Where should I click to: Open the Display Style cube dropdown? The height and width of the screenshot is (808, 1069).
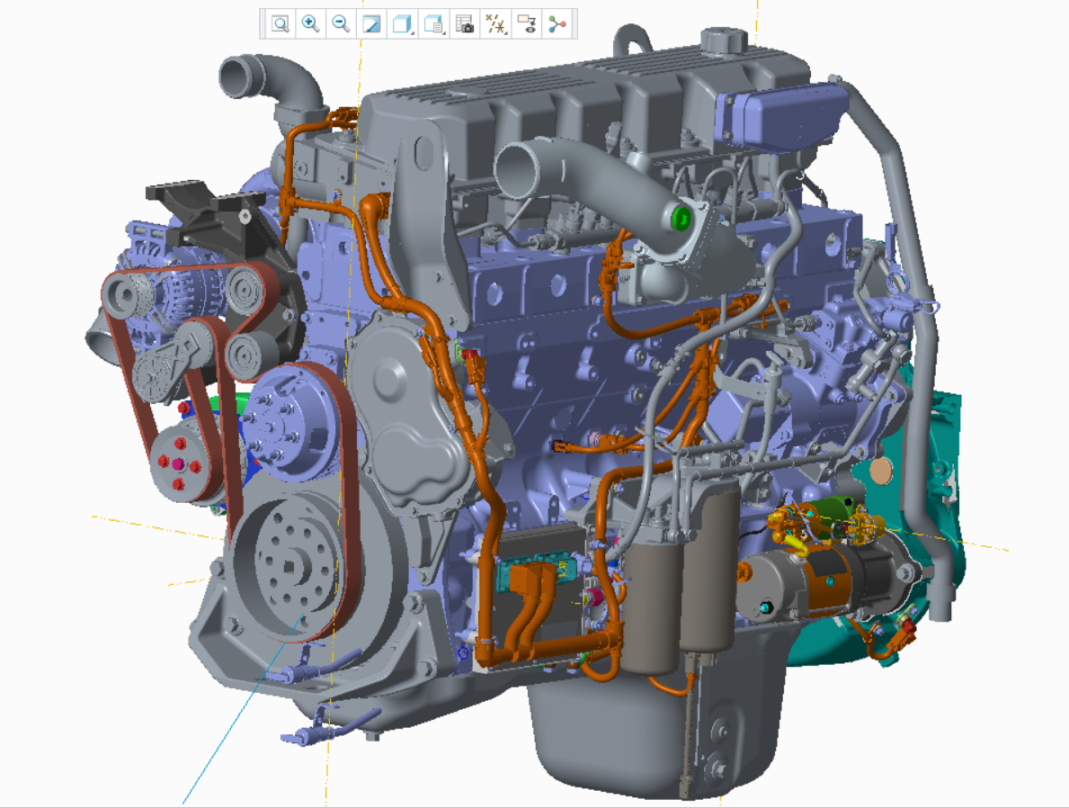(x=402, y=24)
